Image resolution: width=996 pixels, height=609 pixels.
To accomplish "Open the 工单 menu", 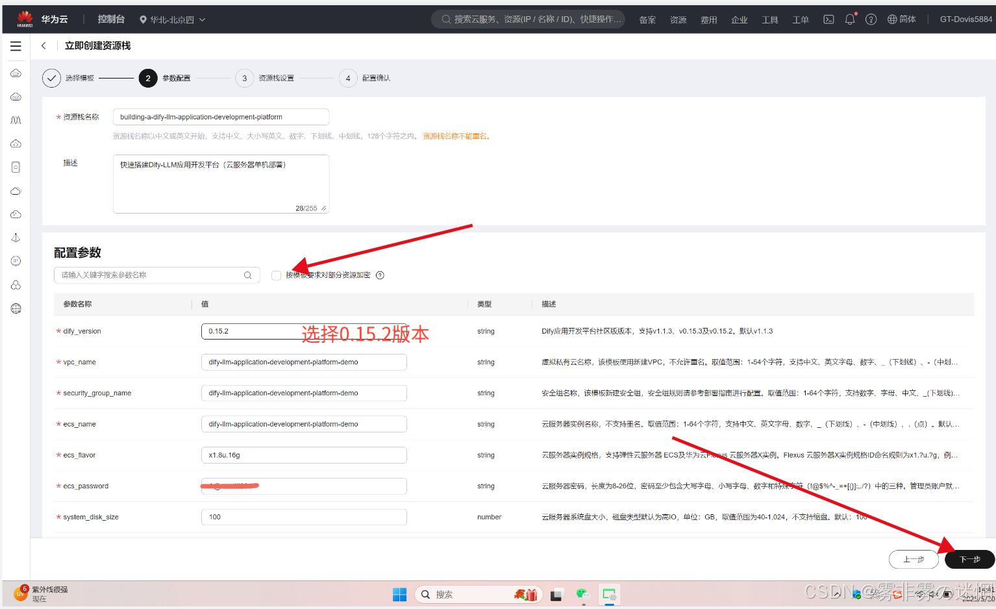I will click(801, 19).
